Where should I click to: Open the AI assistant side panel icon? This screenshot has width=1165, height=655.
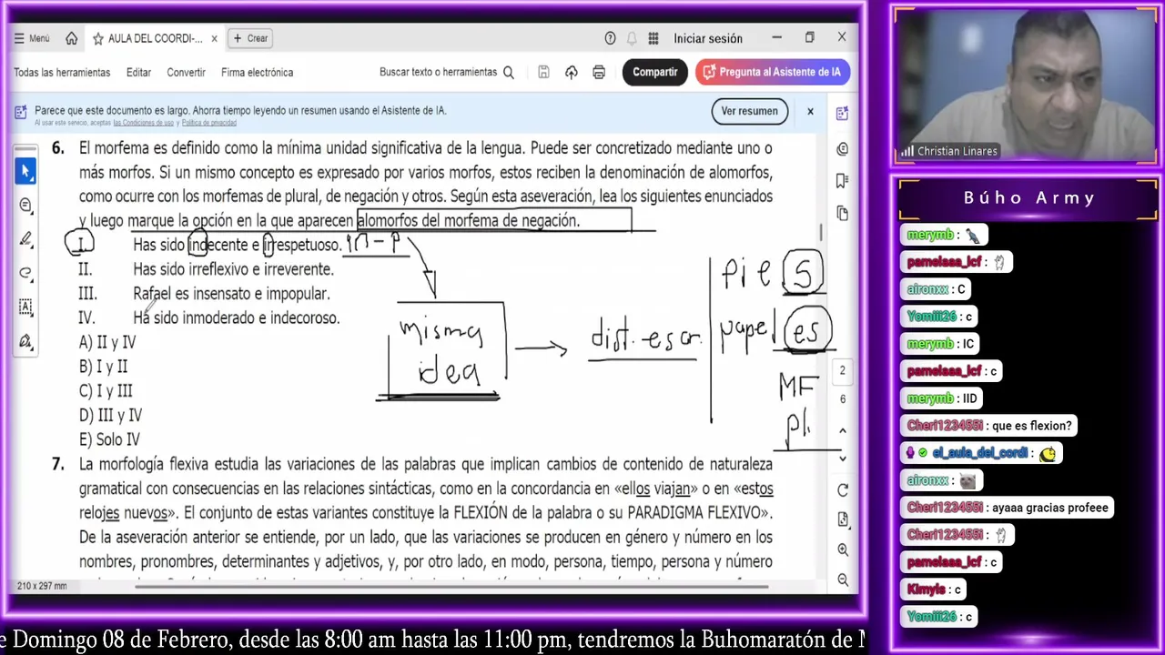tap(842, 114)
